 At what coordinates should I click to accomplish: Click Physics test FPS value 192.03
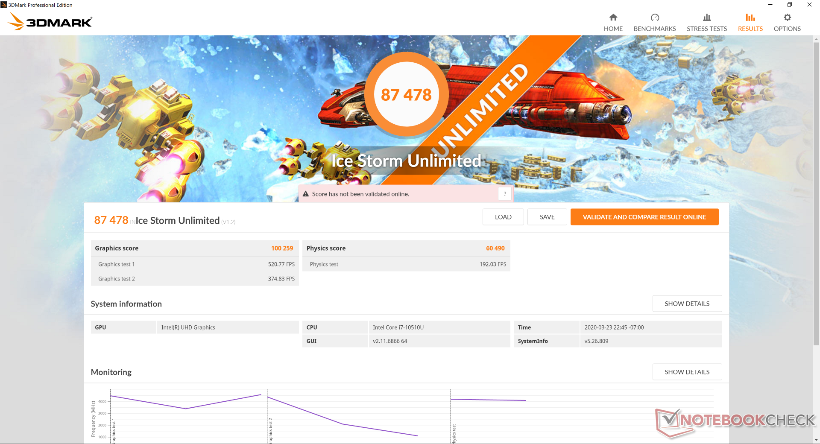click(492, 264)
